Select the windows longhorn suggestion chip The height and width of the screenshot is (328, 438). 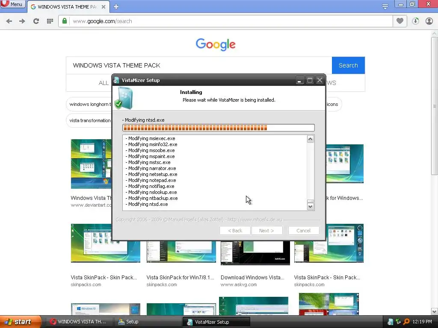[x=89, y=104]
